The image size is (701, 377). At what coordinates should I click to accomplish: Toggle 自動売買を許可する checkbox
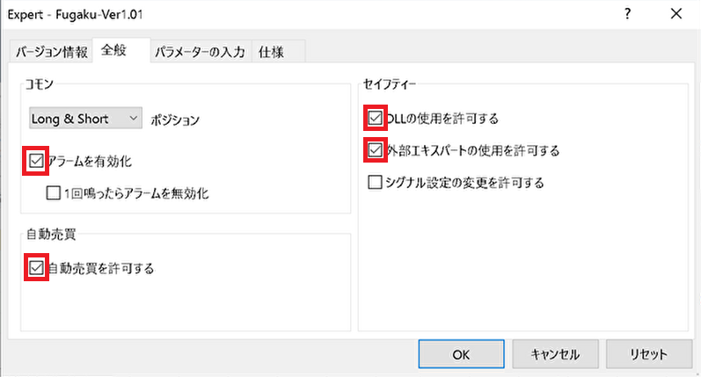click(36, 268)
